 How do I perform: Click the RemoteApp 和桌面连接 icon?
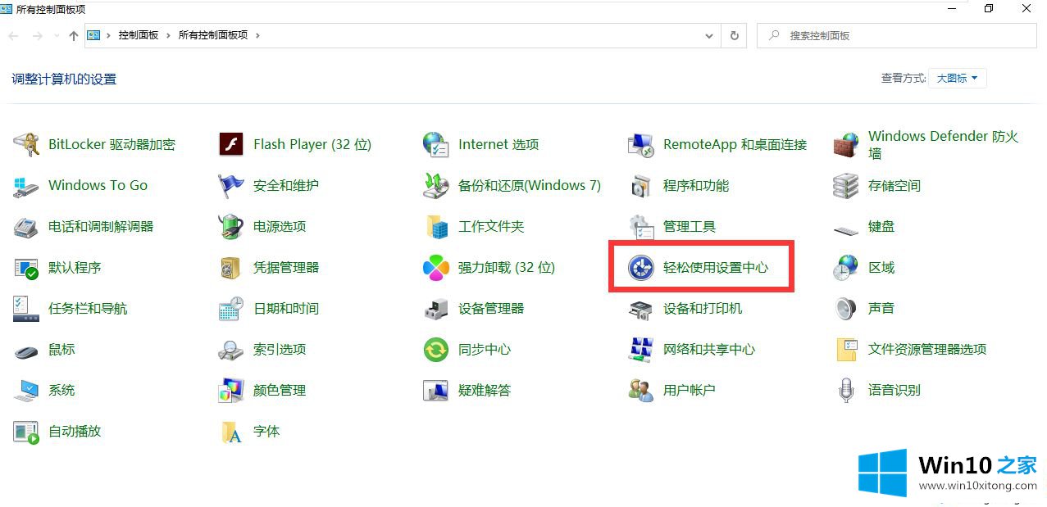click(x=641, y=145)
